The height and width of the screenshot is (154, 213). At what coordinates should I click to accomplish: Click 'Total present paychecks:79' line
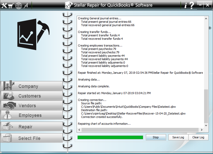[x=99, y=49]
